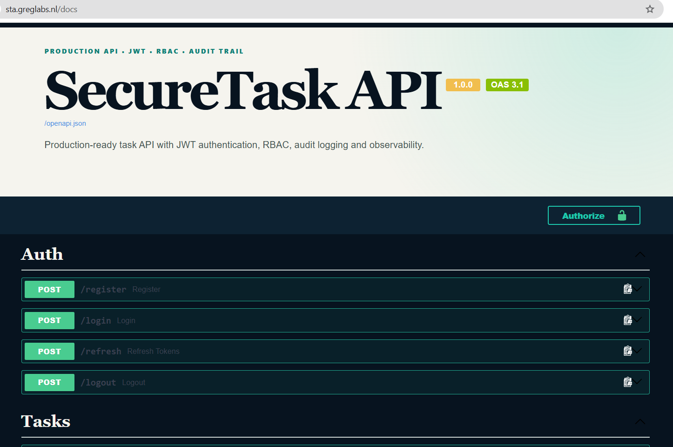Click the "PRODUCTION API · JWT · RBAC" tagline
This screenshot has width=673, height=447.
pos(144,51)
